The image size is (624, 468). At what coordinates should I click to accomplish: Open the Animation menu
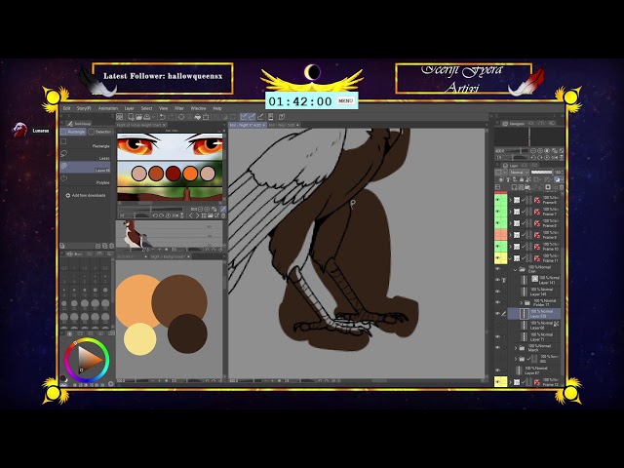coord(108,108)
